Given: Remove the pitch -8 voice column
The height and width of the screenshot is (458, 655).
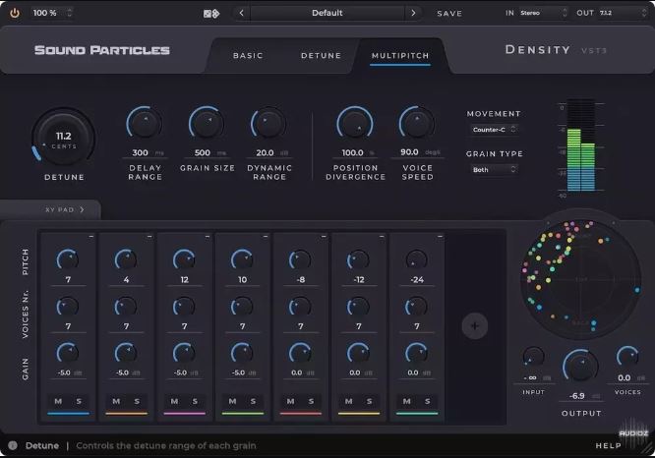Looking at the screenshot, I should click(324, 237).
